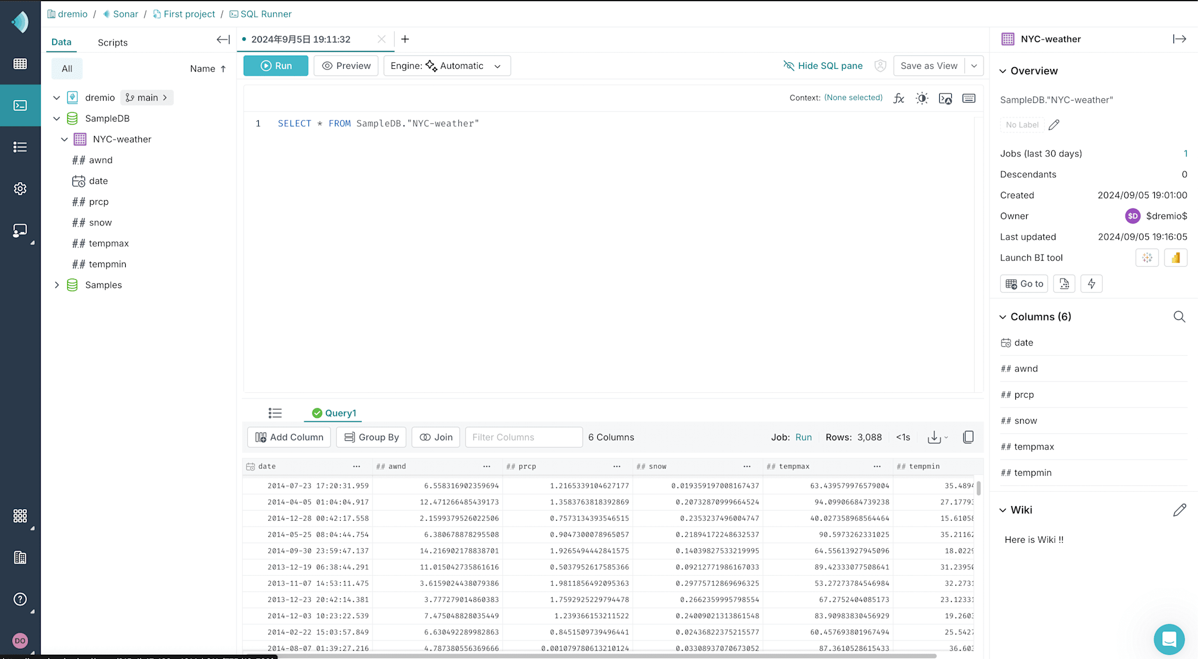Open the fx functions panel

point(898,98)
